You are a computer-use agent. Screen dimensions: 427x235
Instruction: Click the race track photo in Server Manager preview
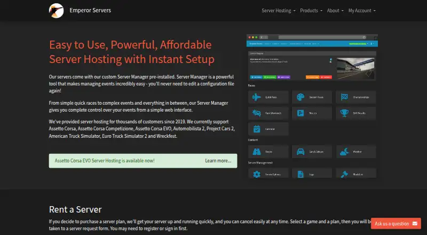coord(355,68)
